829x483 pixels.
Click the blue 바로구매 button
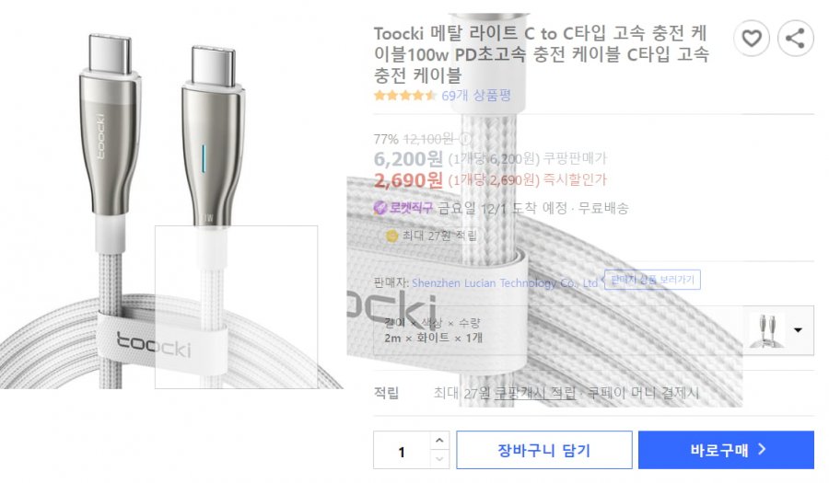(x=726, y=450)
